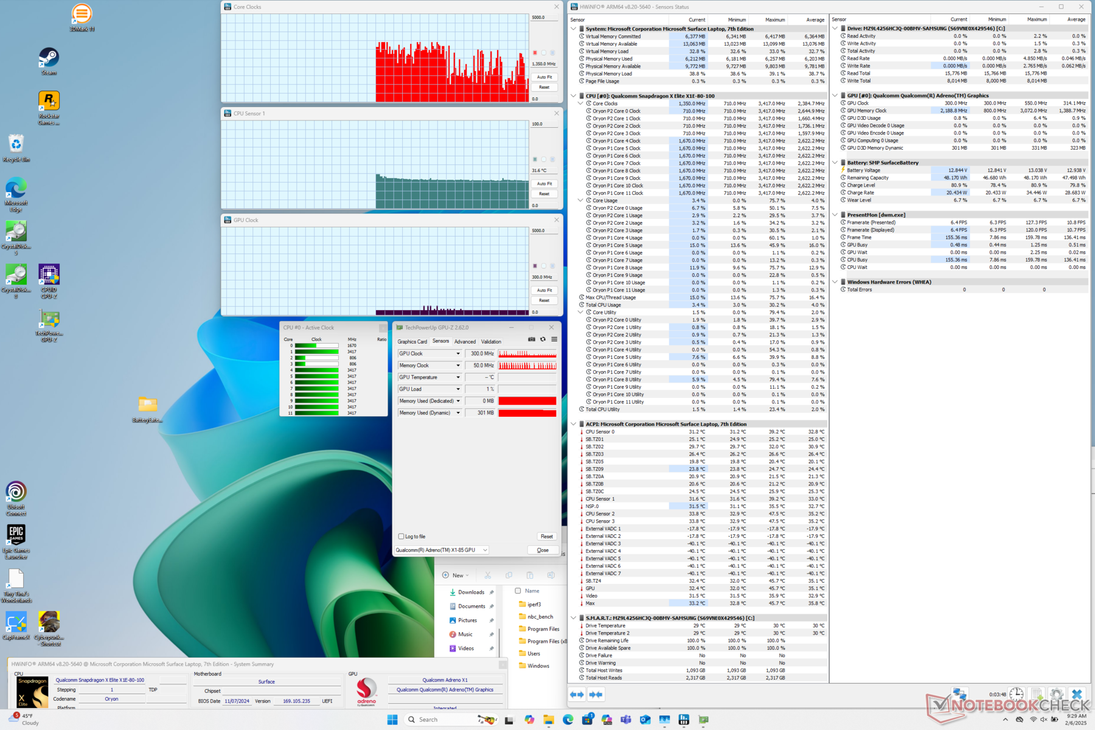Image resolution: width=1095 pixels, height=730 pixels.
Task: Open Cyberpunk shortcut on desktop
Action: (49, 628)
